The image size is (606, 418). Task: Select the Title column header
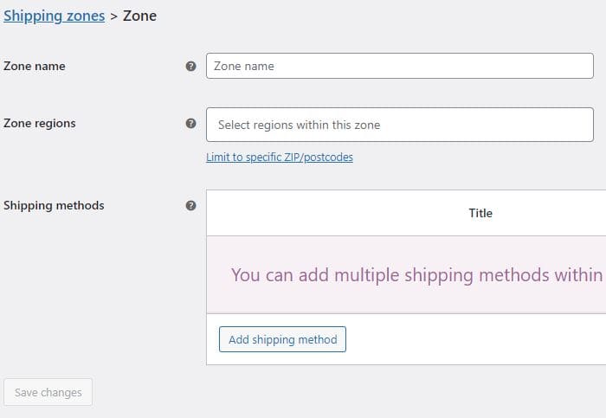[x=480, y=213]
